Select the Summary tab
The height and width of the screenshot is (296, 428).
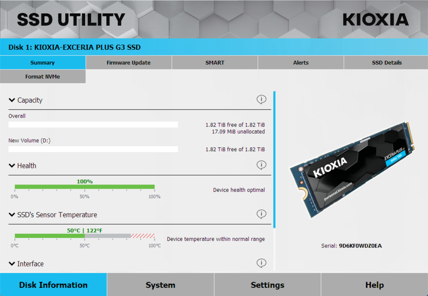[43, 63]
